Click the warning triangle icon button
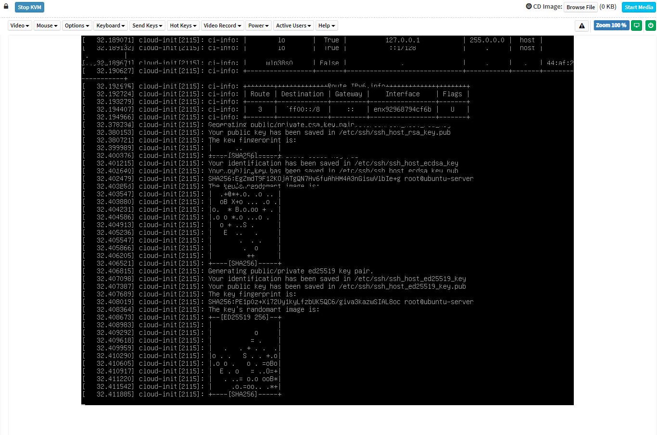The image size is (657, 435). pyautogui.click(x=581, y=26)
